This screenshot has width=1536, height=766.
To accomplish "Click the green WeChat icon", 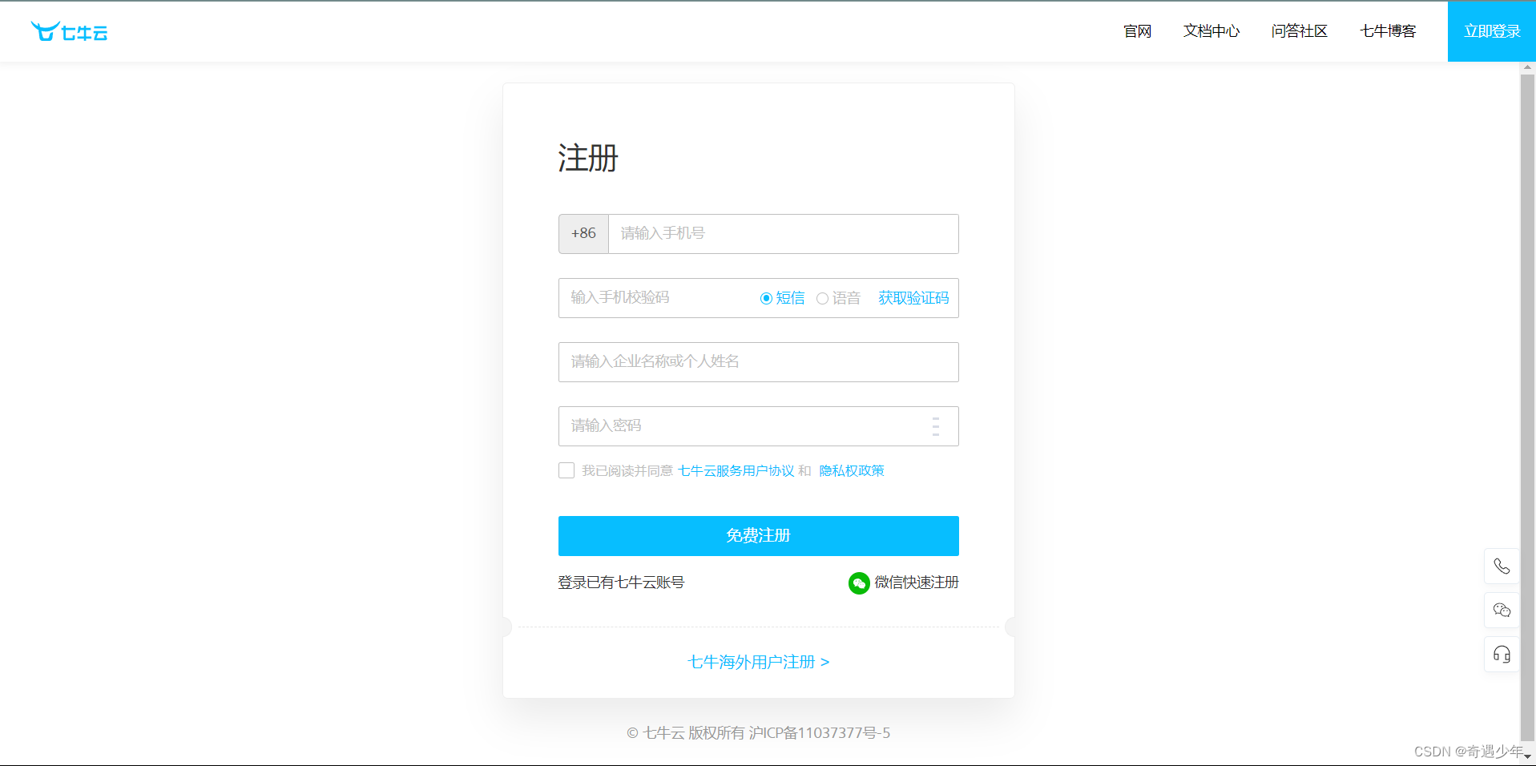I will 859,583.
